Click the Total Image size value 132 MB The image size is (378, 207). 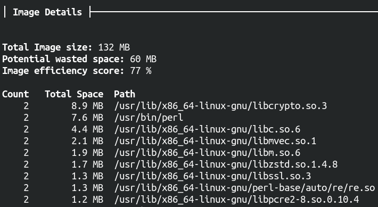(x=114, y=47)
